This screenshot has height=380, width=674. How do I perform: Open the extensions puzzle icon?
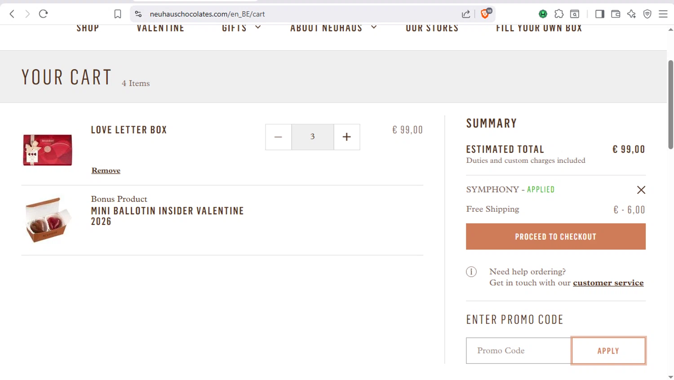coord(559,14)
